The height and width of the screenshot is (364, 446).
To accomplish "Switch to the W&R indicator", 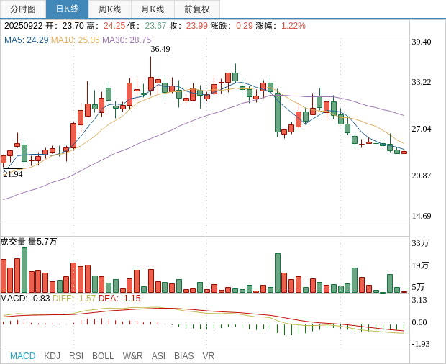I will click(132, 356).
